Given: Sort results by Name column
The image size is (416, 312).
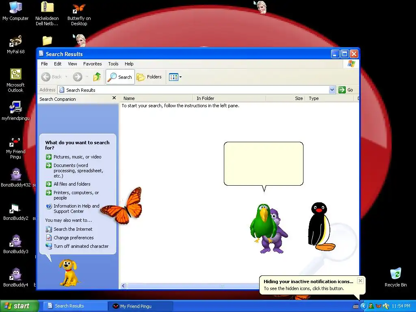Looking at the screenshot, I should pyautogui.click(x=156, y=98).
